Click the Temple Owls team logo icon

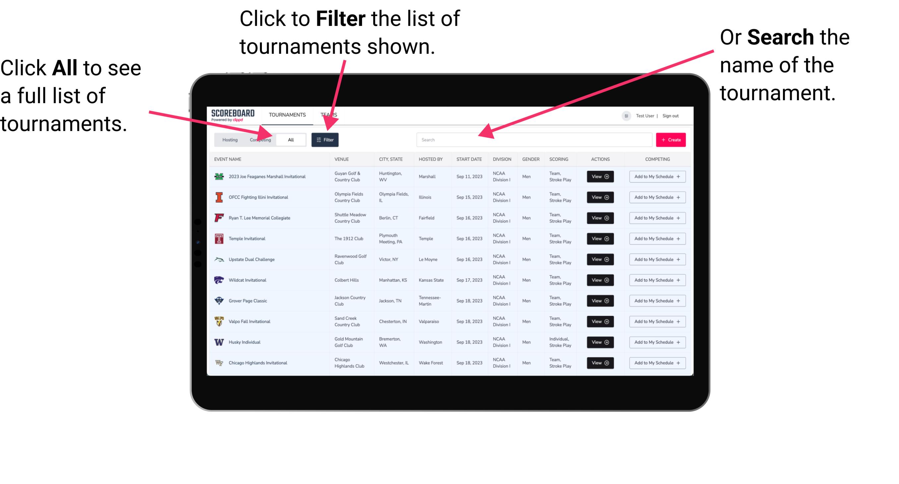point(218,239)
